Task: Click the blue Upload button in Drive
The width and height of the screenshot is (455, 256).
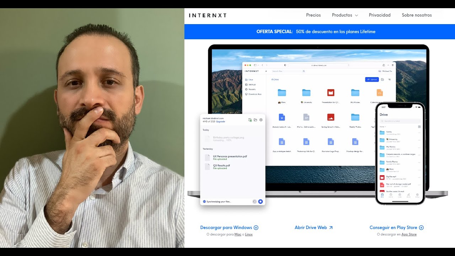Action: pos(372,80)
